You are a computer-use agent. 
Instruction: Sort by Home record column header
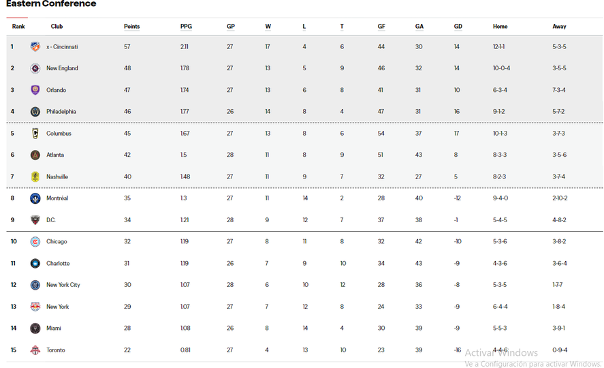click(500, 27)
